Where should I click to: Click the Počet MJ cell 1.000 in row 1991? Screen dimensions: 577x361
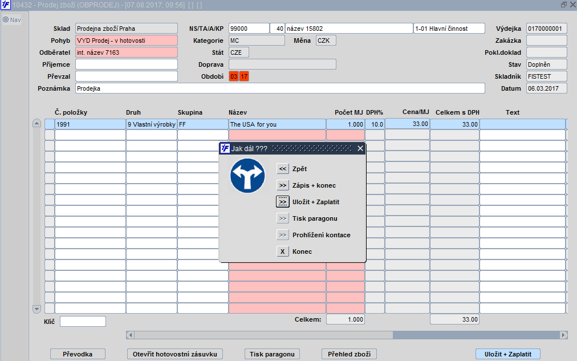pos(345,124)
